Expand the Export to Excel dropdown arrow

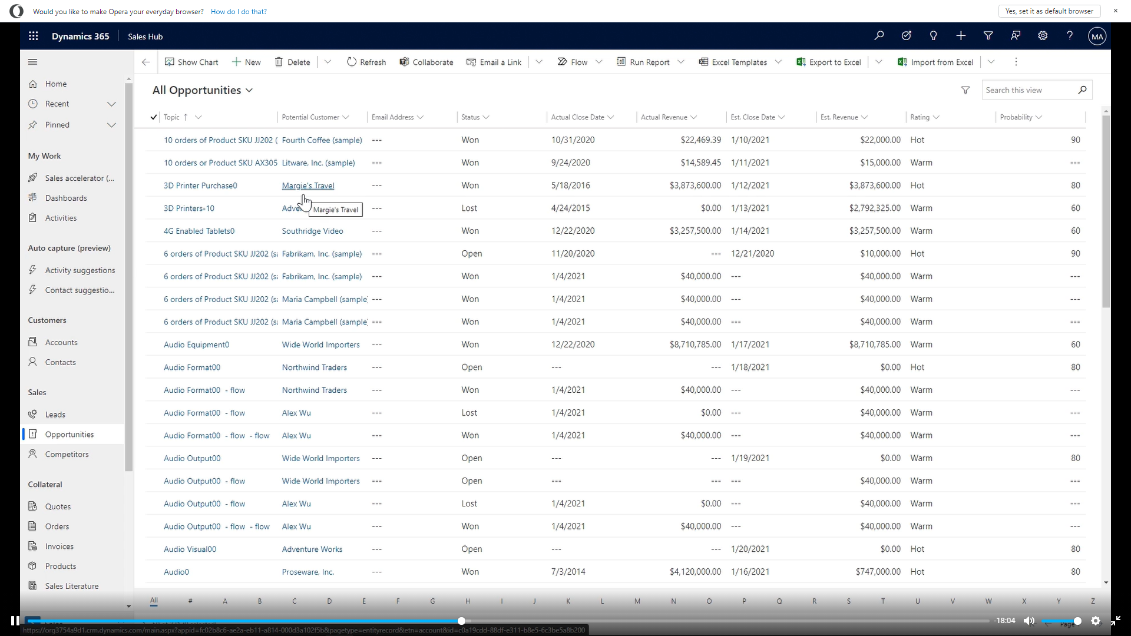(x=879, y=62)
